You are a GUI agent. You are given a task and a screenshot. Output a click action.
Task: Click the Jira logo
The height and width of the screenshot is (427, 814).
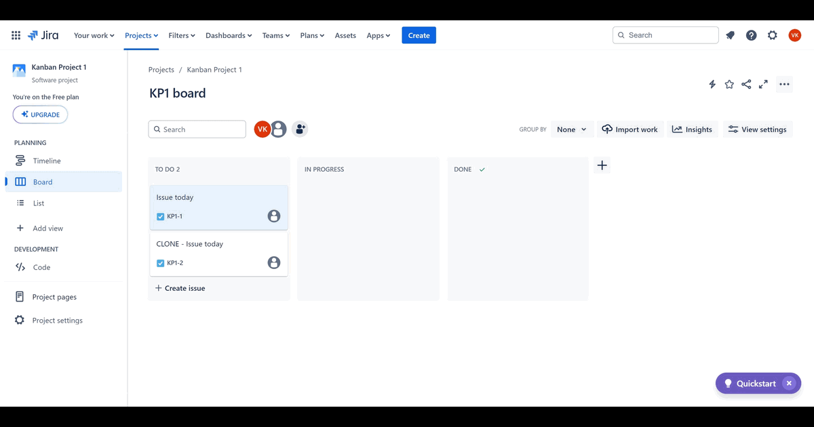(x=43, y=35)
